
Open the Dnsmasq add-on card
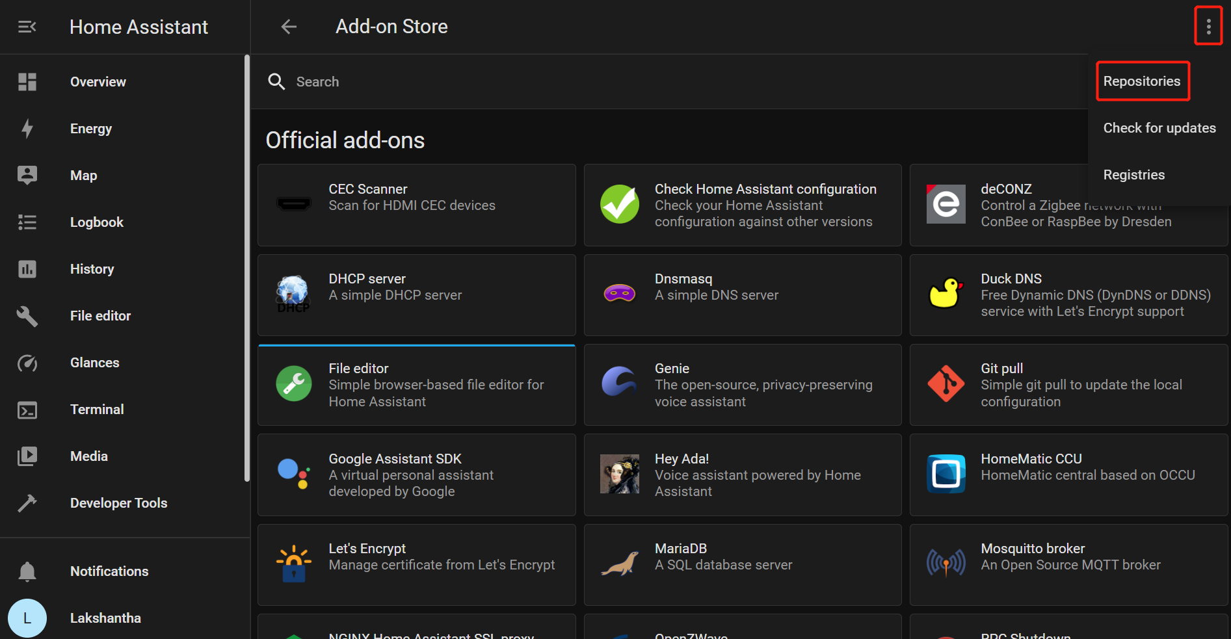click(x=743, y=294)
